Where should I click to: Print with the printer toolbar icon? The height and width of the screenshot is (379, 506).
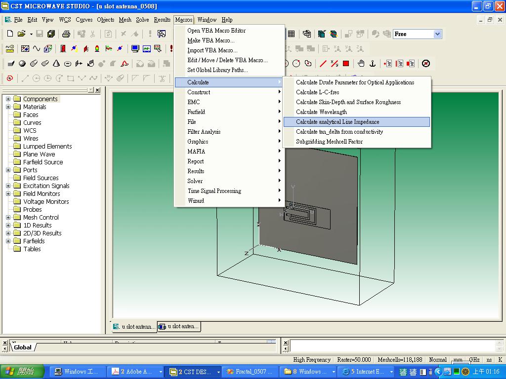coord(66,34)
